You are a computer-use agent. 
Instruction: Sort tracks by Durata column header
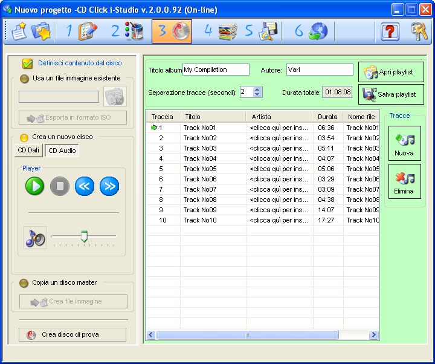point(327,117)
